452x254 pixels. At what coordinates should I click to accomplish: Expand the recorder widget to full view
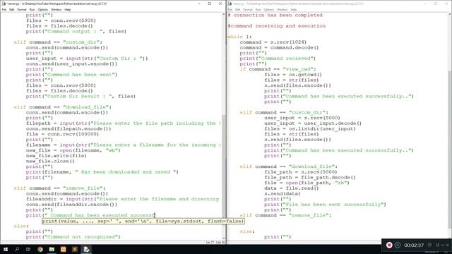(438, 245)
